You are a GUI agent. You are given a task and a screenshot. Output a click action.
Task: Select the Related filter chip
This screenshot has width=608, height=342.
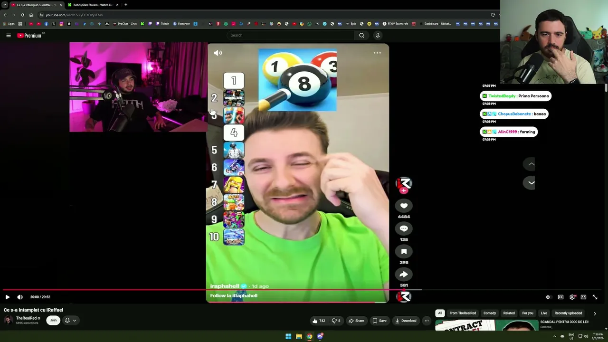pyautogui.click(x=509, y=313)
